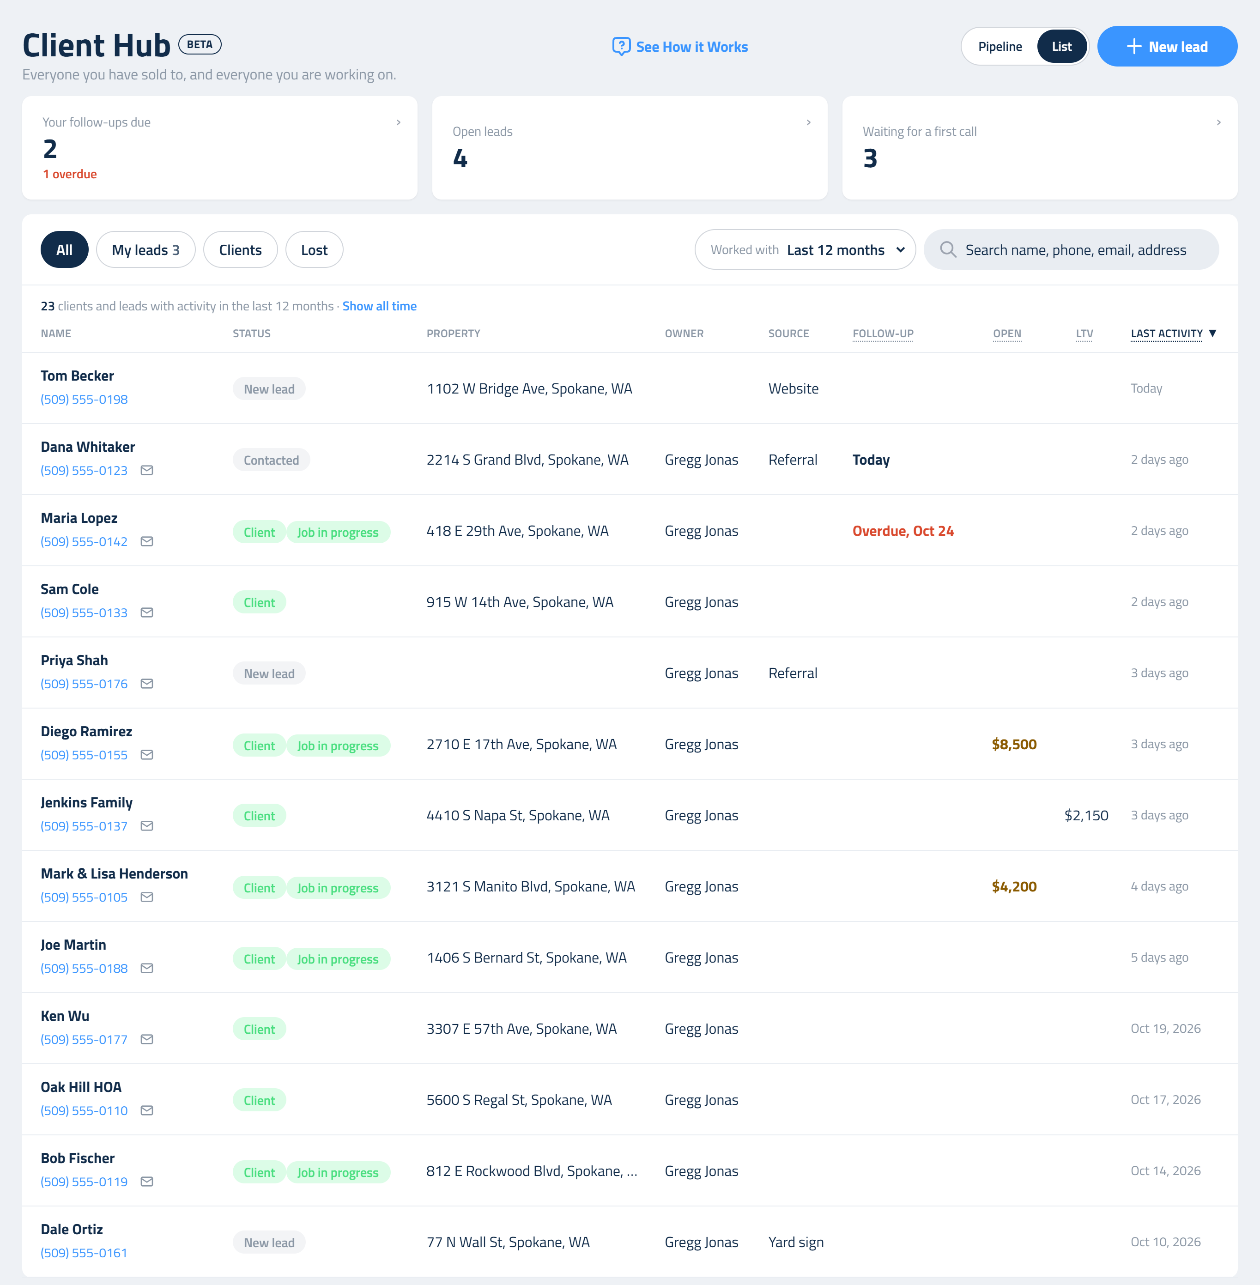The width and height of the screenshot is (1260, 1285).
Task: Open the Worked with Last 12 months dropdown
Action: click(x=805, y=249)
